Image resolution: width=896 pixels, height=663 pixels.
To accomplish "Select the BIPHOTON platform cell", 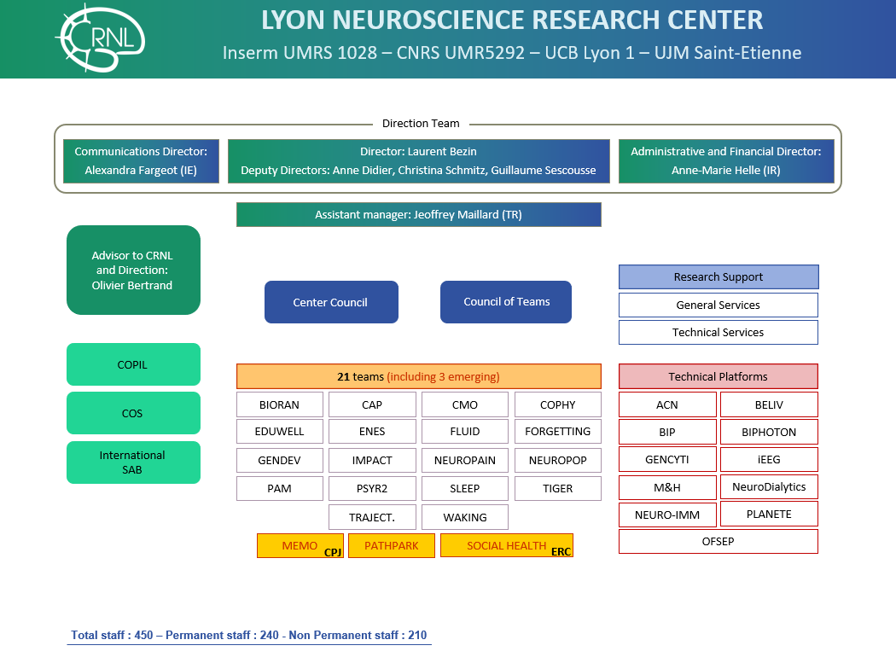I will pos(769,432).
